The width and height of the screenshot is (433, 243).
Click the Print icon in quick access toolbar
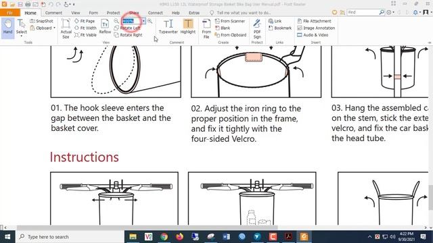(28, 4)
